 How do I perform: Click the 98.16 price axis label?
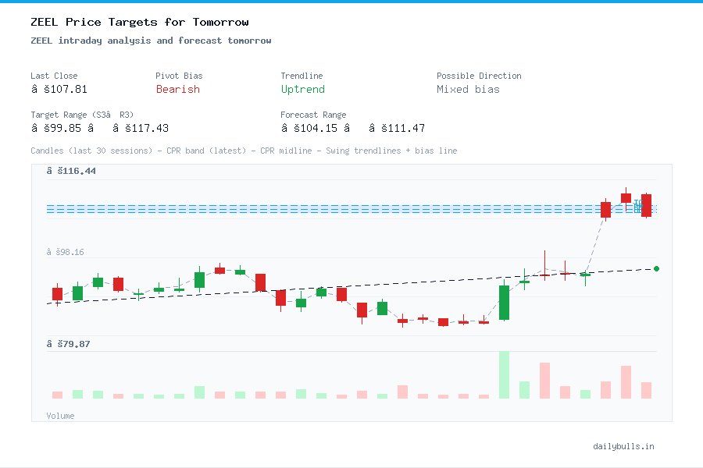65,252
